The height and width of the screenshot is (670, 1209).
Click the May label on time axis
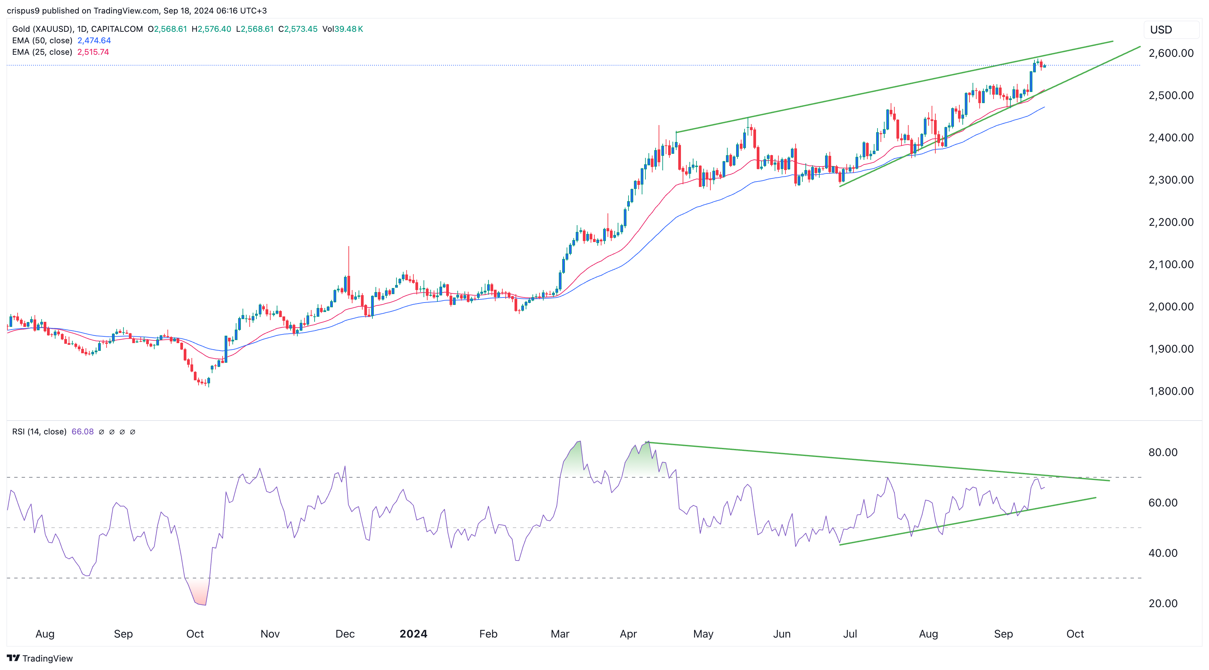pyautogui.click(x=703, y=634)
